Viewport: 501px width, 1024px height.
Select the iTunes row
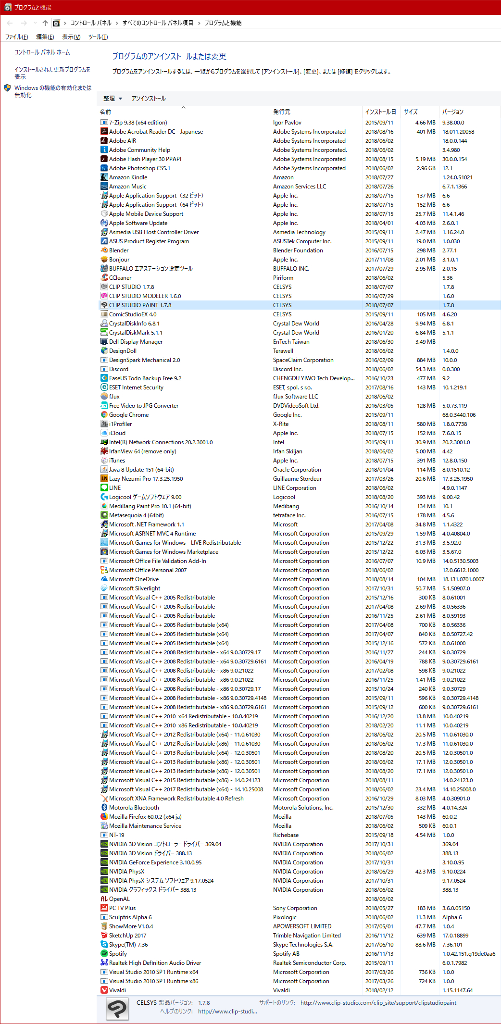299,461
